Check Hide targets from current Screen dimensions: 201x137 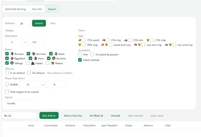click(x=7, y=92)
